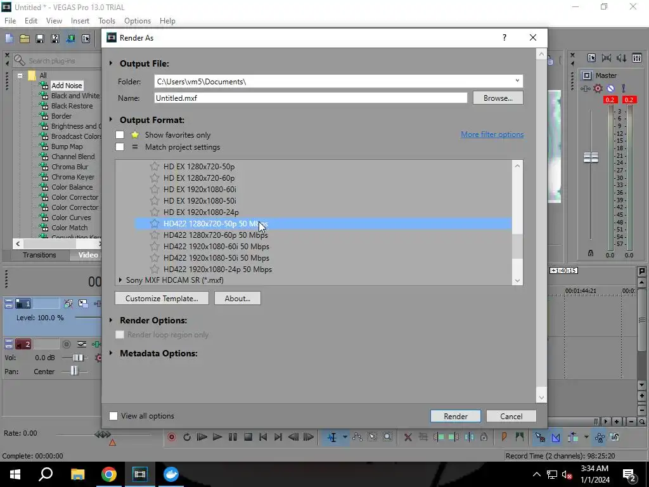Collapse the Output File section triangle
This screenshot has width=649, height=487.
111,63
